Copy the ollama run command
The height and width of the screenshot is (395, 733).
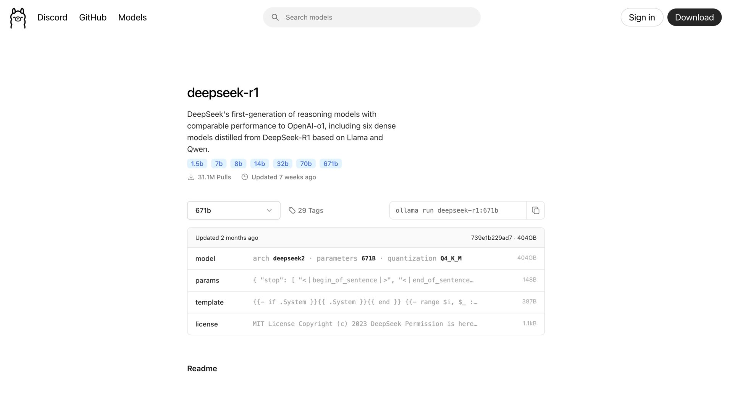coord(535,210)
